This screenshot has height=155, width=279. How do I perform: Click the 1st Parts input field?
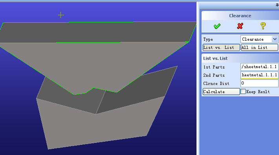click(259, 67)
